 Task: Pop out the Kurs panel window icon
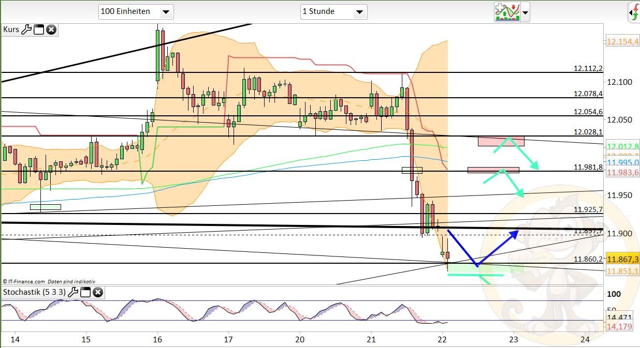pos(39,29)
